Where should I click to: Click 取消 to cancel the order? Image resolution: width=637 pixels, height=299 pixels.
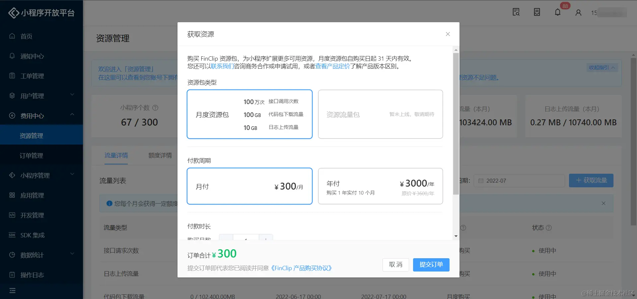click(x=395, y=265)
